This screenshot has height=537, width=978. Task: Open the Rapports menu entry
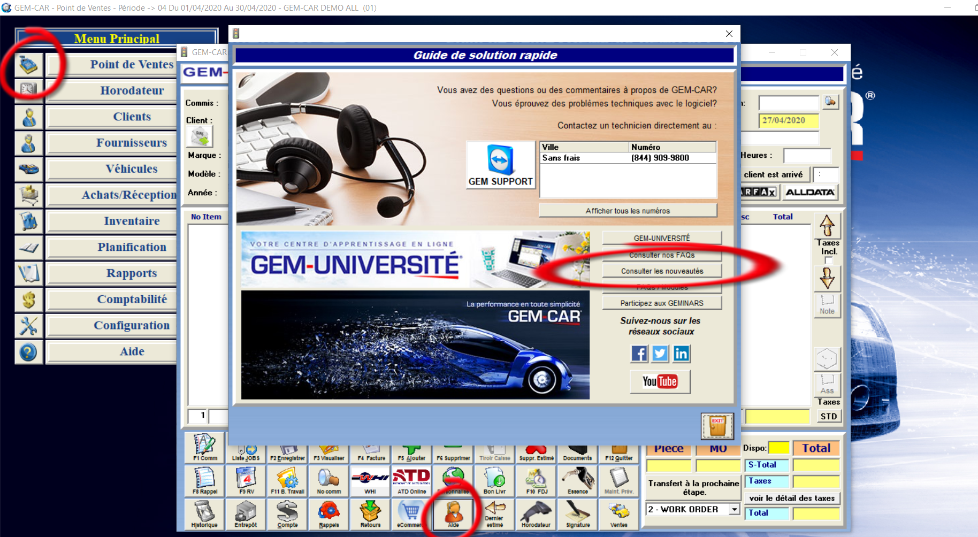112,273
